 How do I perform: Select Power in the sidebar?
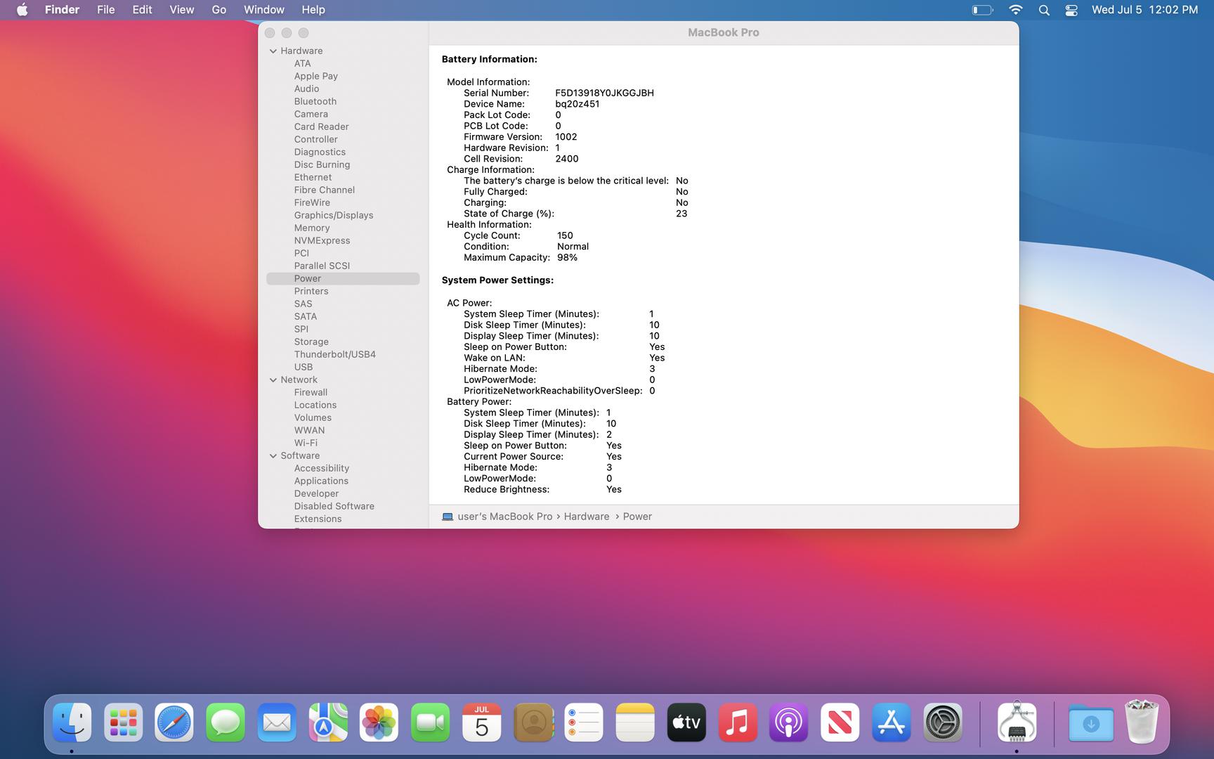343,278
